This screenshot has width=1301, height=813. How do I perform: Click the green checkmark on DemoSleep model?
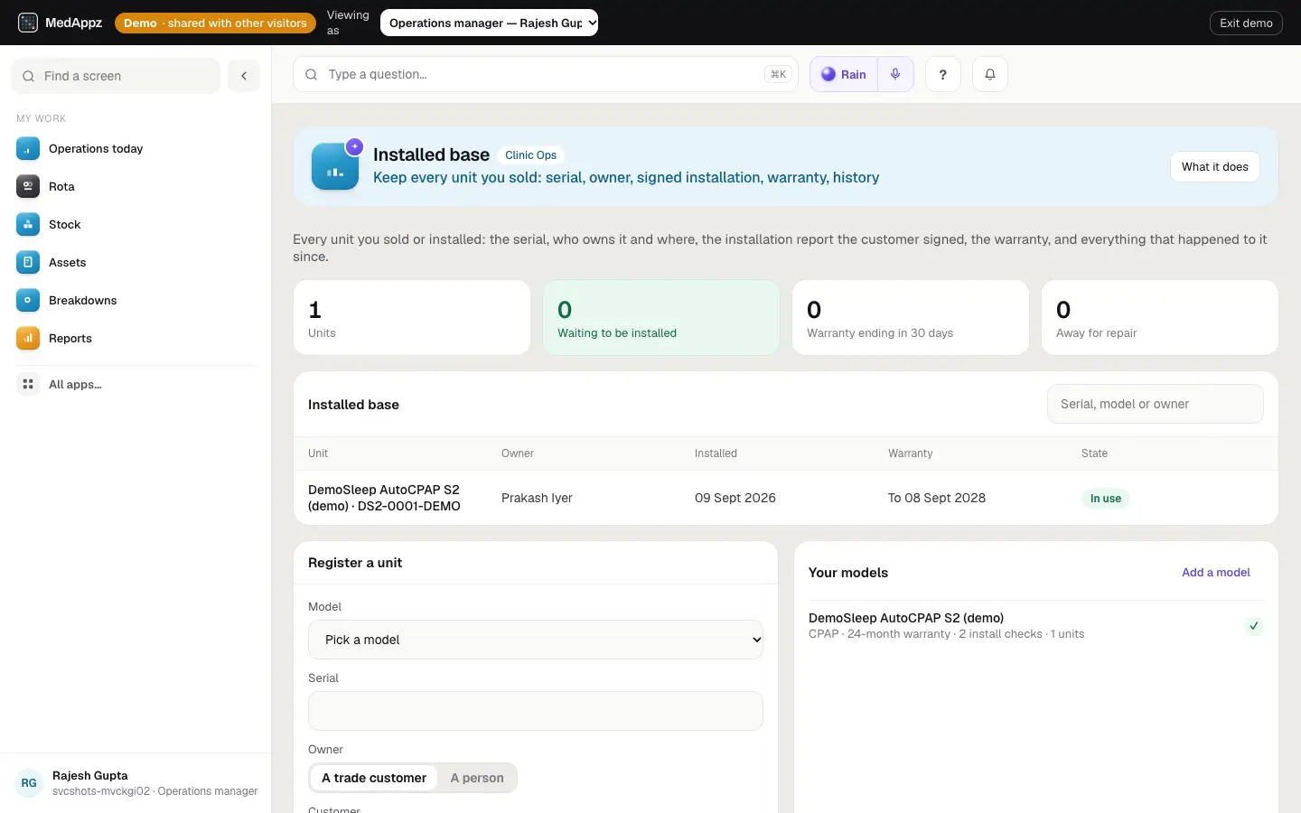1254,626
